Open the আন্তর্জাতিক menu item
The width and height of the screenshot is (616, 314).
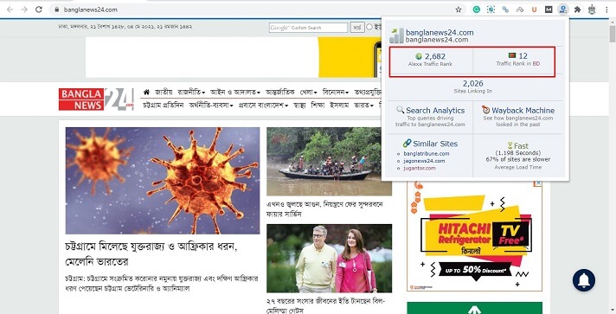[280, 93]
